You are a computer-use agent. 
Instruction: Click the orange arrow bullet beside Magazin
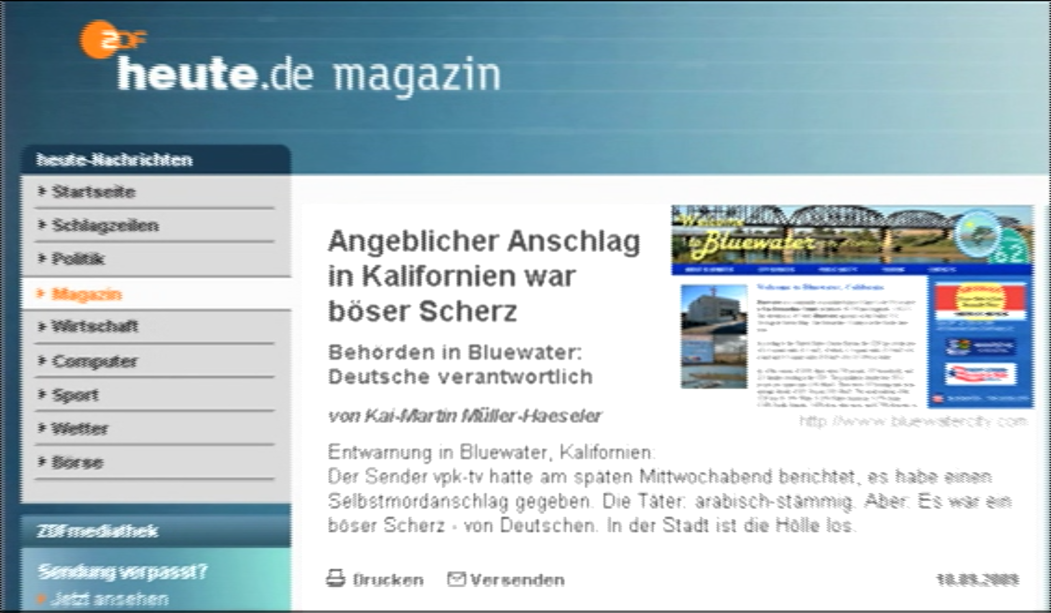click(41, 293)
